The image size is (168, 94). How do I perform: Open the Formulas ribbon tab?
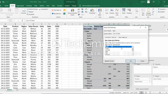click(29, 6)
